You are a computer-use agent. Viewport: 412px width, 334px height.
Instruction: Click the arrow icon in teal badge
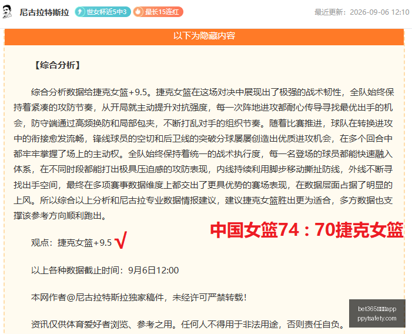[80, 12]
